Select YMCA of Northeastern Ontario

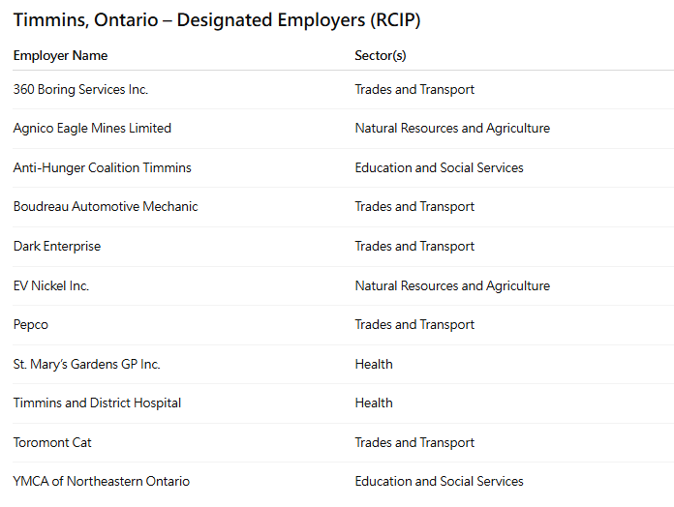pos(102,481)
